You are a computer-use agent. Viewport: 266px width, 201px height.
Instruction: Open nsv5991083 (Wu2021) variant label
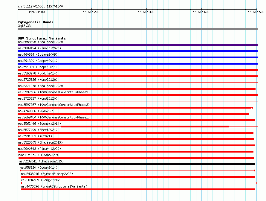(x=35, y=136)
